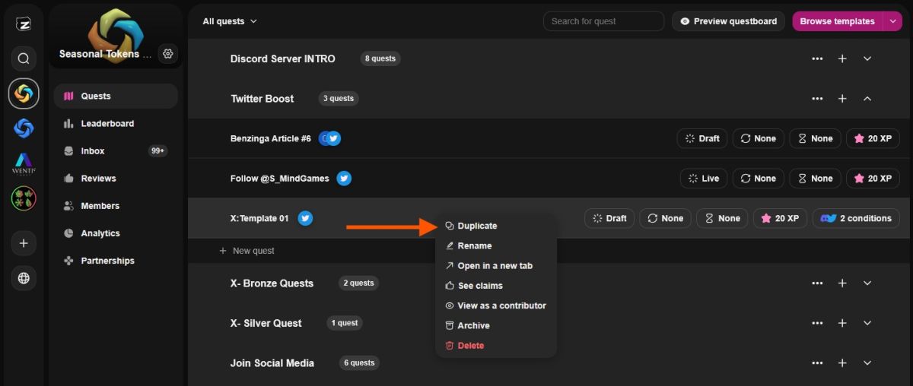Image resolution: width=913 pixels, height=386 pixels.
Task: Choose Duplicate from the context menu
Action: (477, 226)
